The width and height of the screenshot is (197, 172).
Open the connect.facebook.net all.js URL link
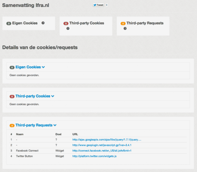click(102, 151)
